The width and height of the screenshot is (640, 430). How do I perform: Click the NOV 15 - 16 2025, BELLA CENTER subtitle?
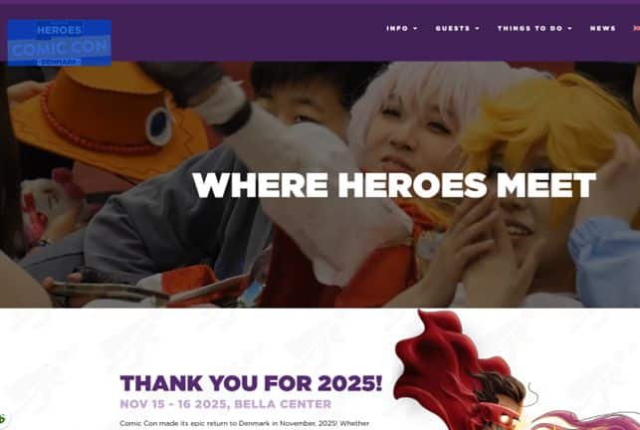226,404
